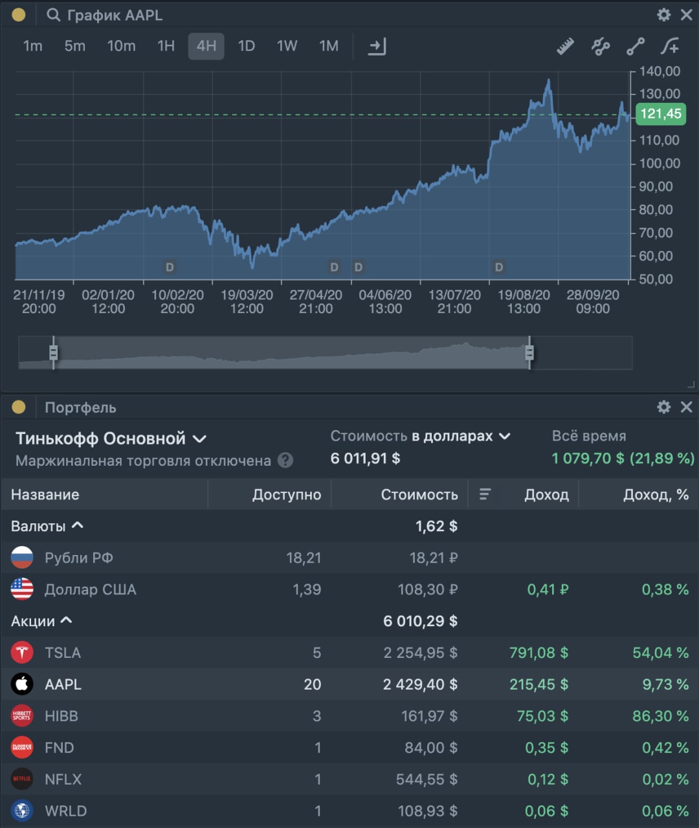Click the chart resize corner grip
The width and height of the screenshot is (699, 828).
coord(690,384)
